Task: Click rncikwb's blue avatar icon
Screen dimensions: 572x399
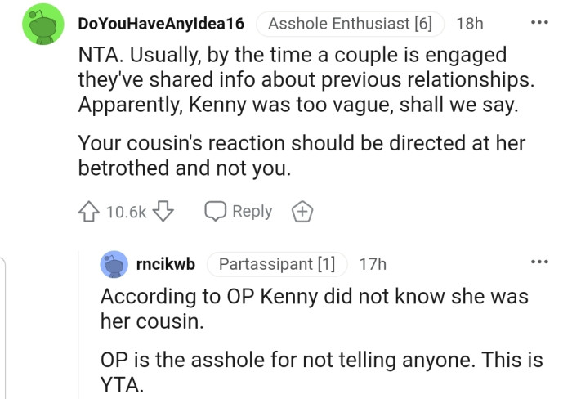Action: point(114,264)
